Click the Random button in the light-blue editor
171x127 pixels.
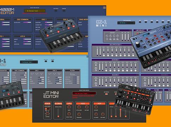click(x=53, y=61)
